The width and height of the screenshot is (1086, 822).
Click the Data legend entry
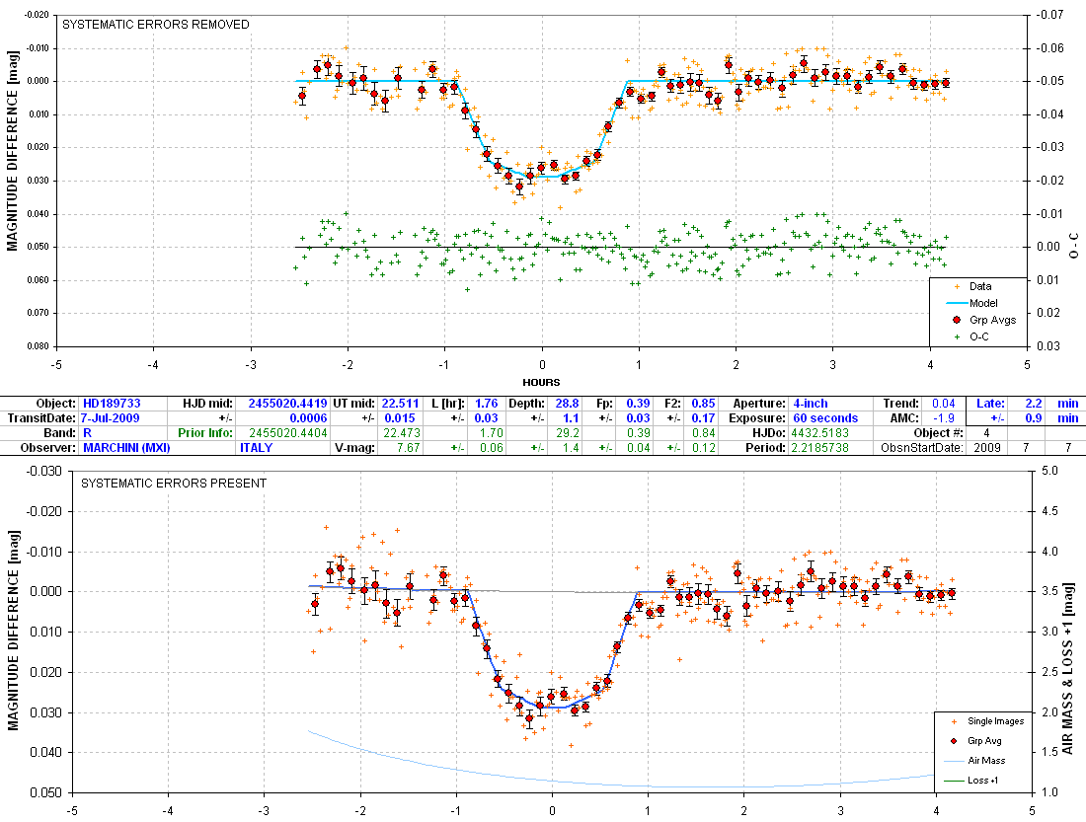click(980, 286)
